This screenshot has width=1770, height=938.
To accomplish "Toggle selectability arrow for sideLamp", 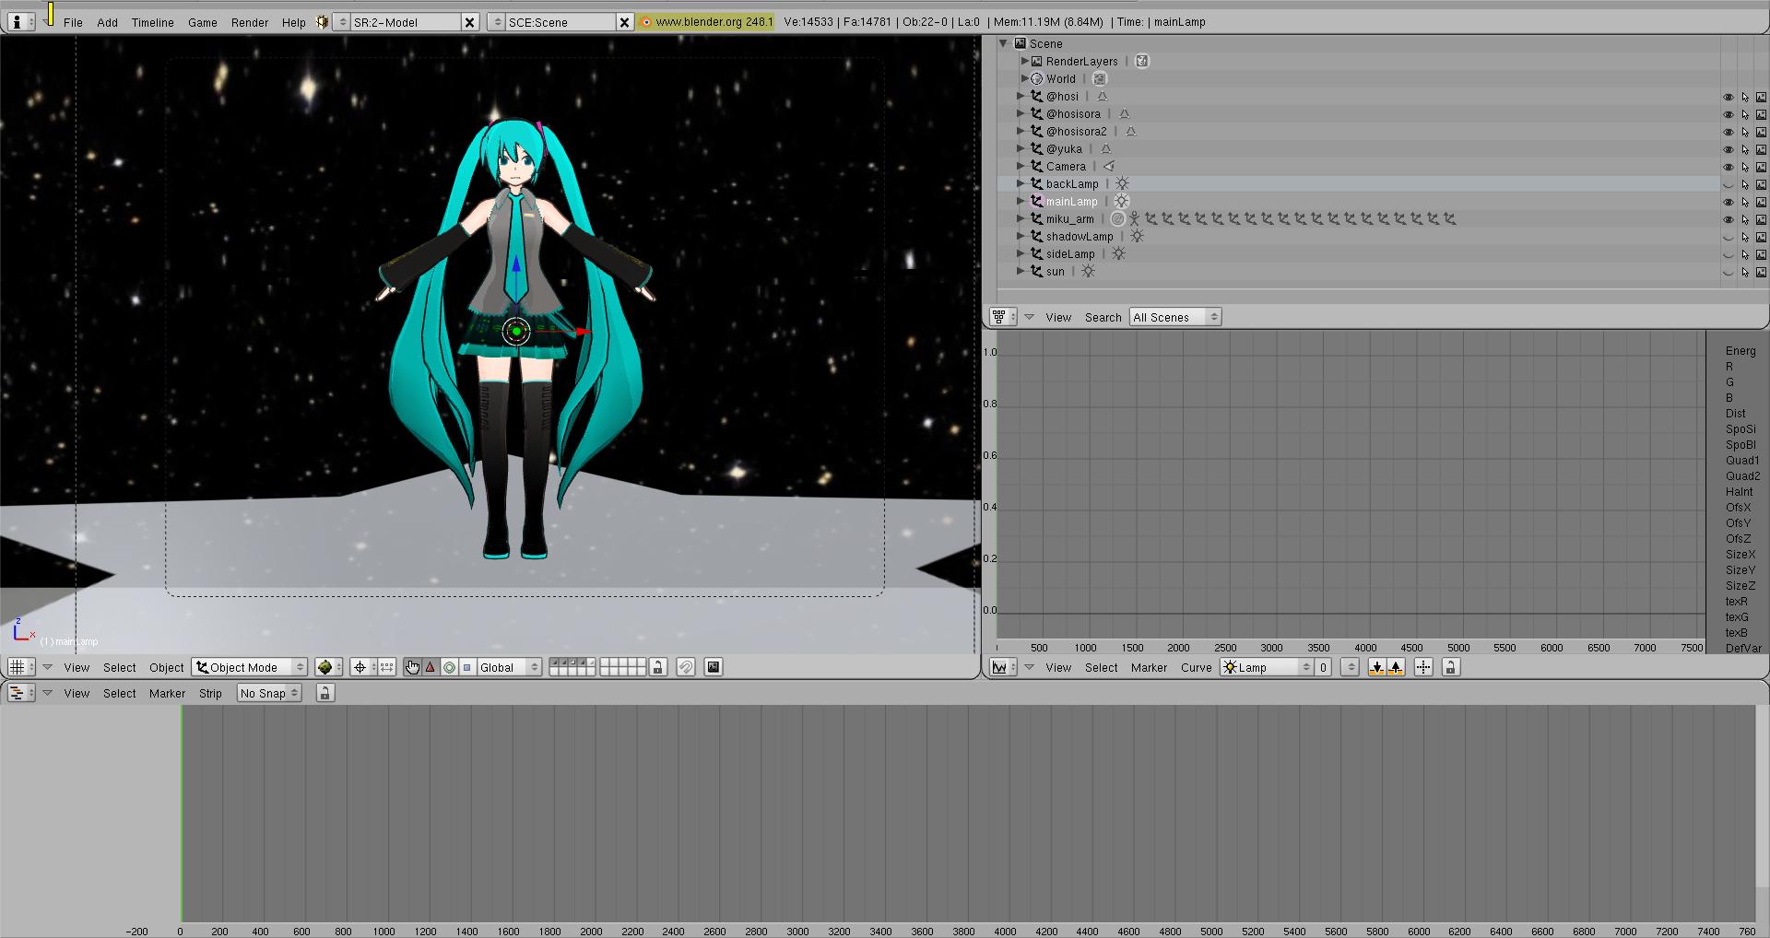I will coord(1745,254).
